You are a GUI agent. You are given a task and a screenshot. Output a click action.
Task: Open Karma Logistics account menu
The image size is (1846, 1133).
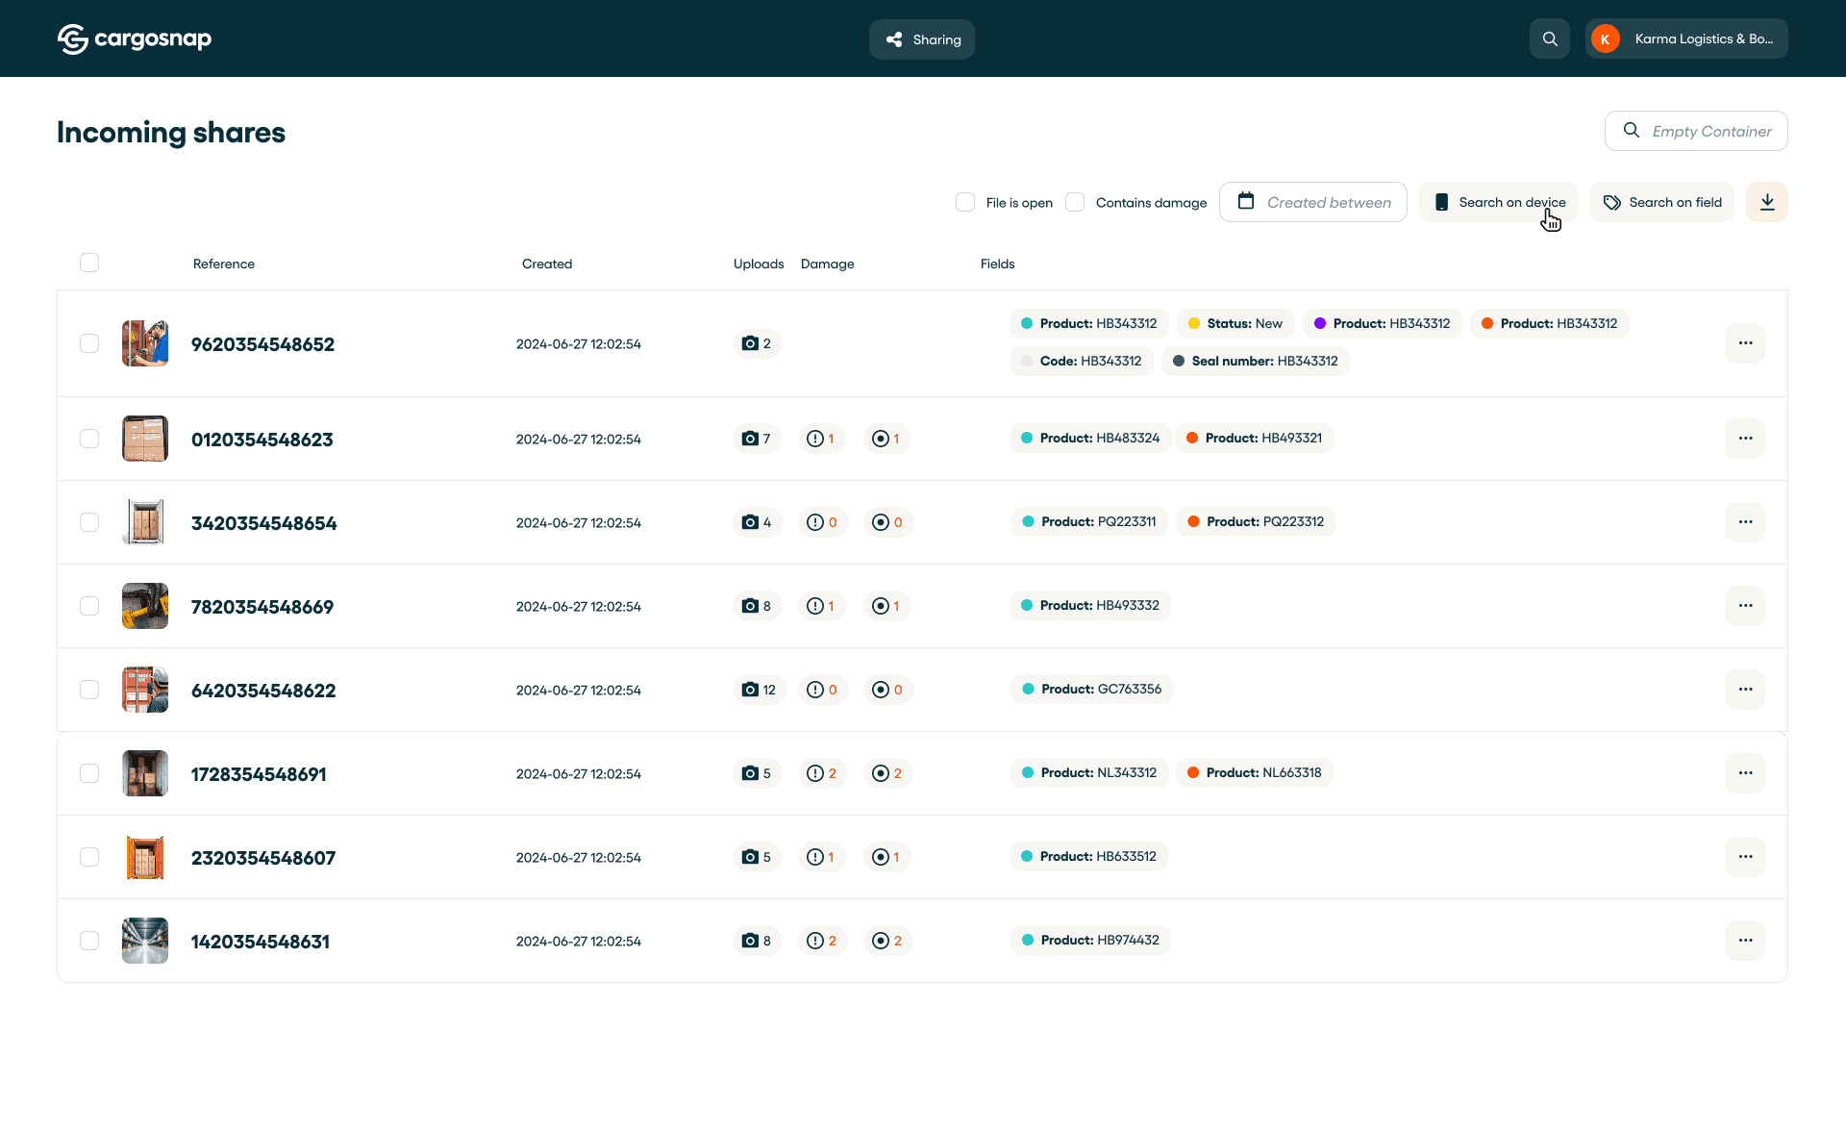[1686, 39]
